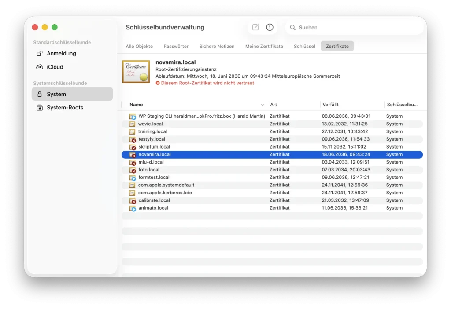Select the Zertifikate tab
The image size is (451, 309).
point(337,46)
